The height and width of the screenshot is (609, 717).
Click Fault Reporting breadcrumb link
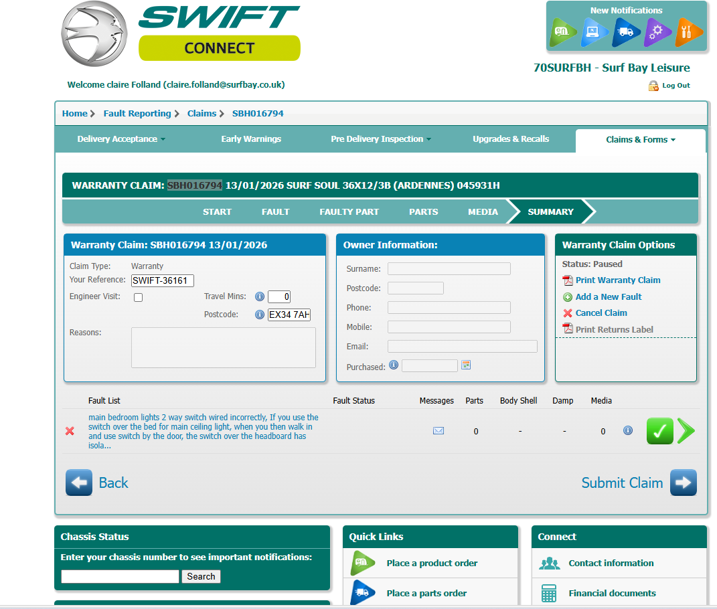pos(137,113)
